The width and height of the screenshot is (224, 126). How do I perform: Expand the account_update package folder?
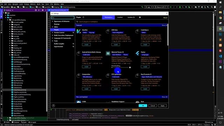tap(10, 22)
